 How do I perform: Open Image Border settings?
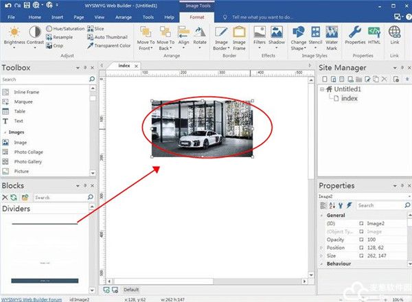[221, 38]
